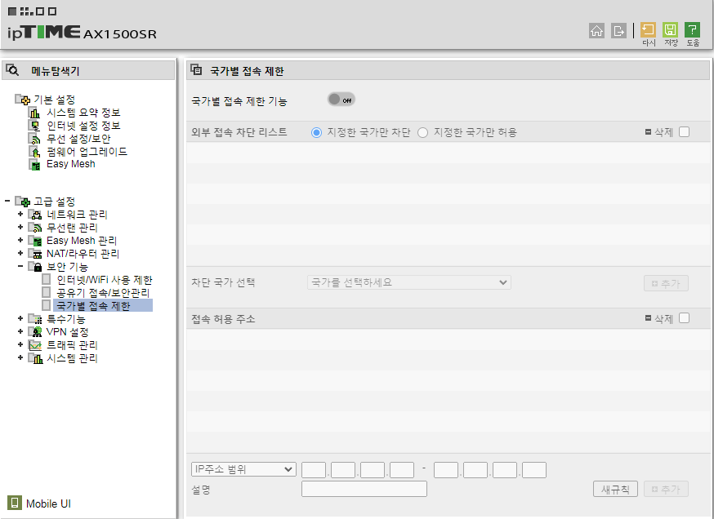714x519 pixels.
Task: Click 펌웨어 업그레이드 arrow icon
Action: pos(34,152)
